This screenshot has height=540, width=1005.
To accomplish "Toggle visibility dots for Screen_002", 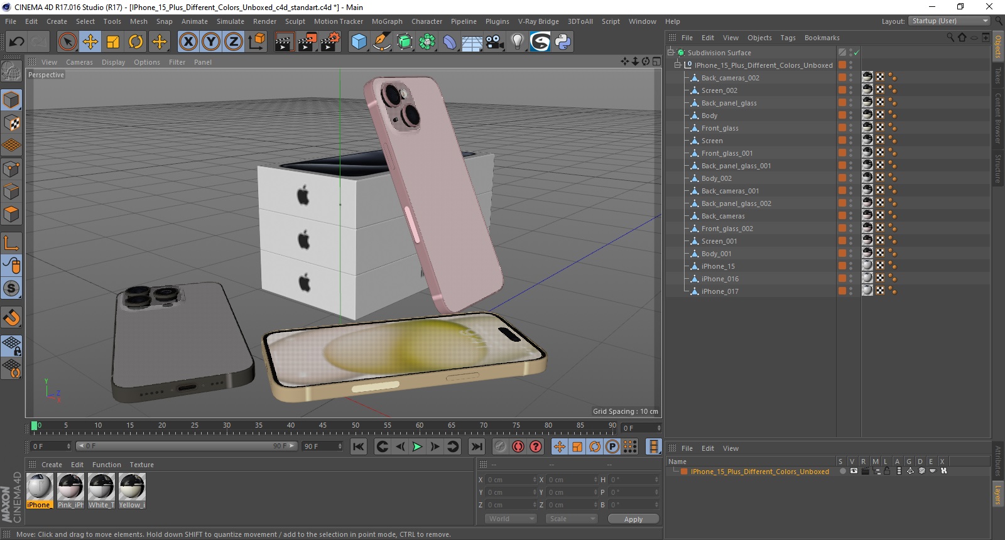I will pos(851,90).
